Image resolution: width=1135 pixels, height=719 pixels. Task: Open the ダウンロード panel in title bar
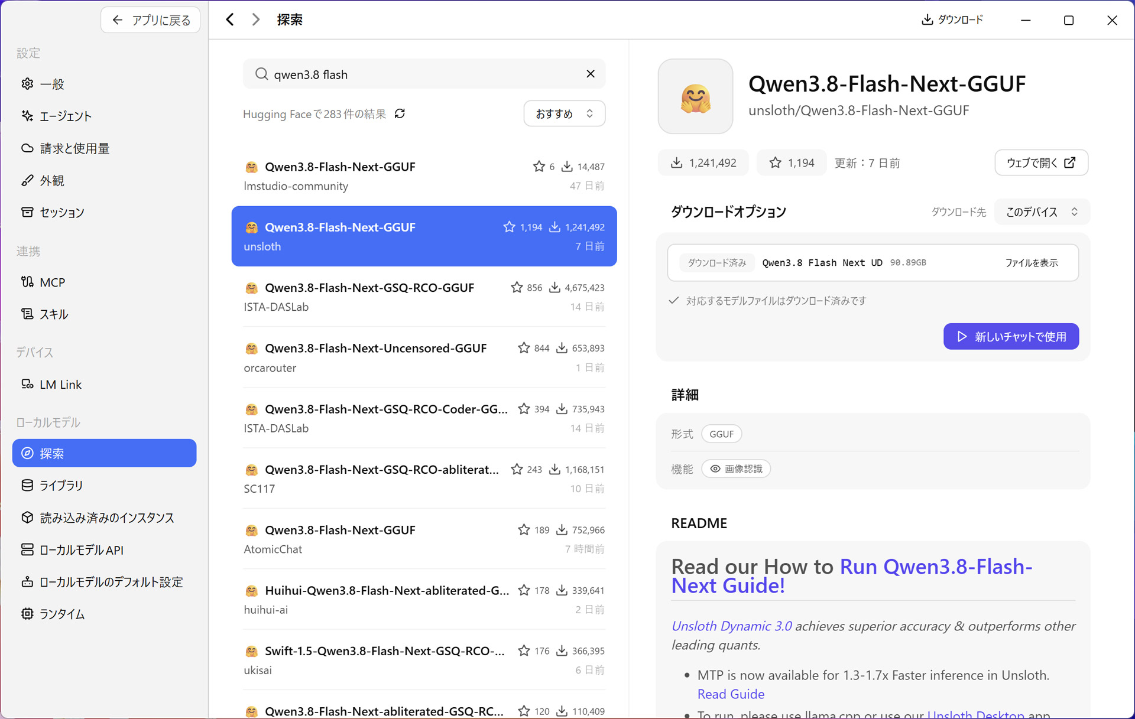(x=952, y=19)
